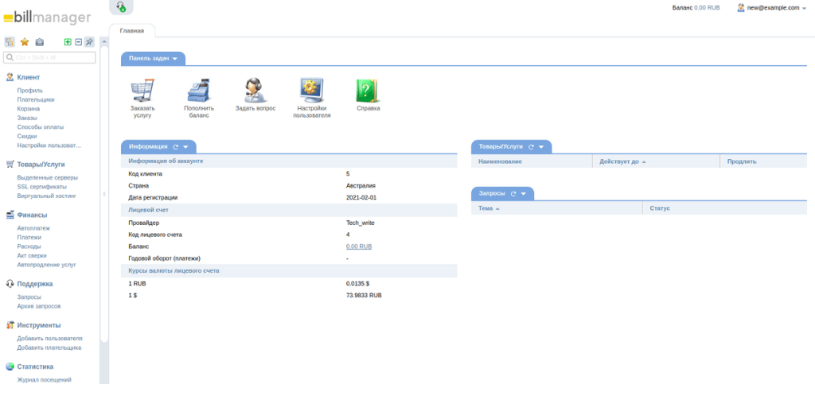Open the Справка help book icon
The height and width of the screenshot is (419, 815).
pyautogui.click(x=368, y=90)
